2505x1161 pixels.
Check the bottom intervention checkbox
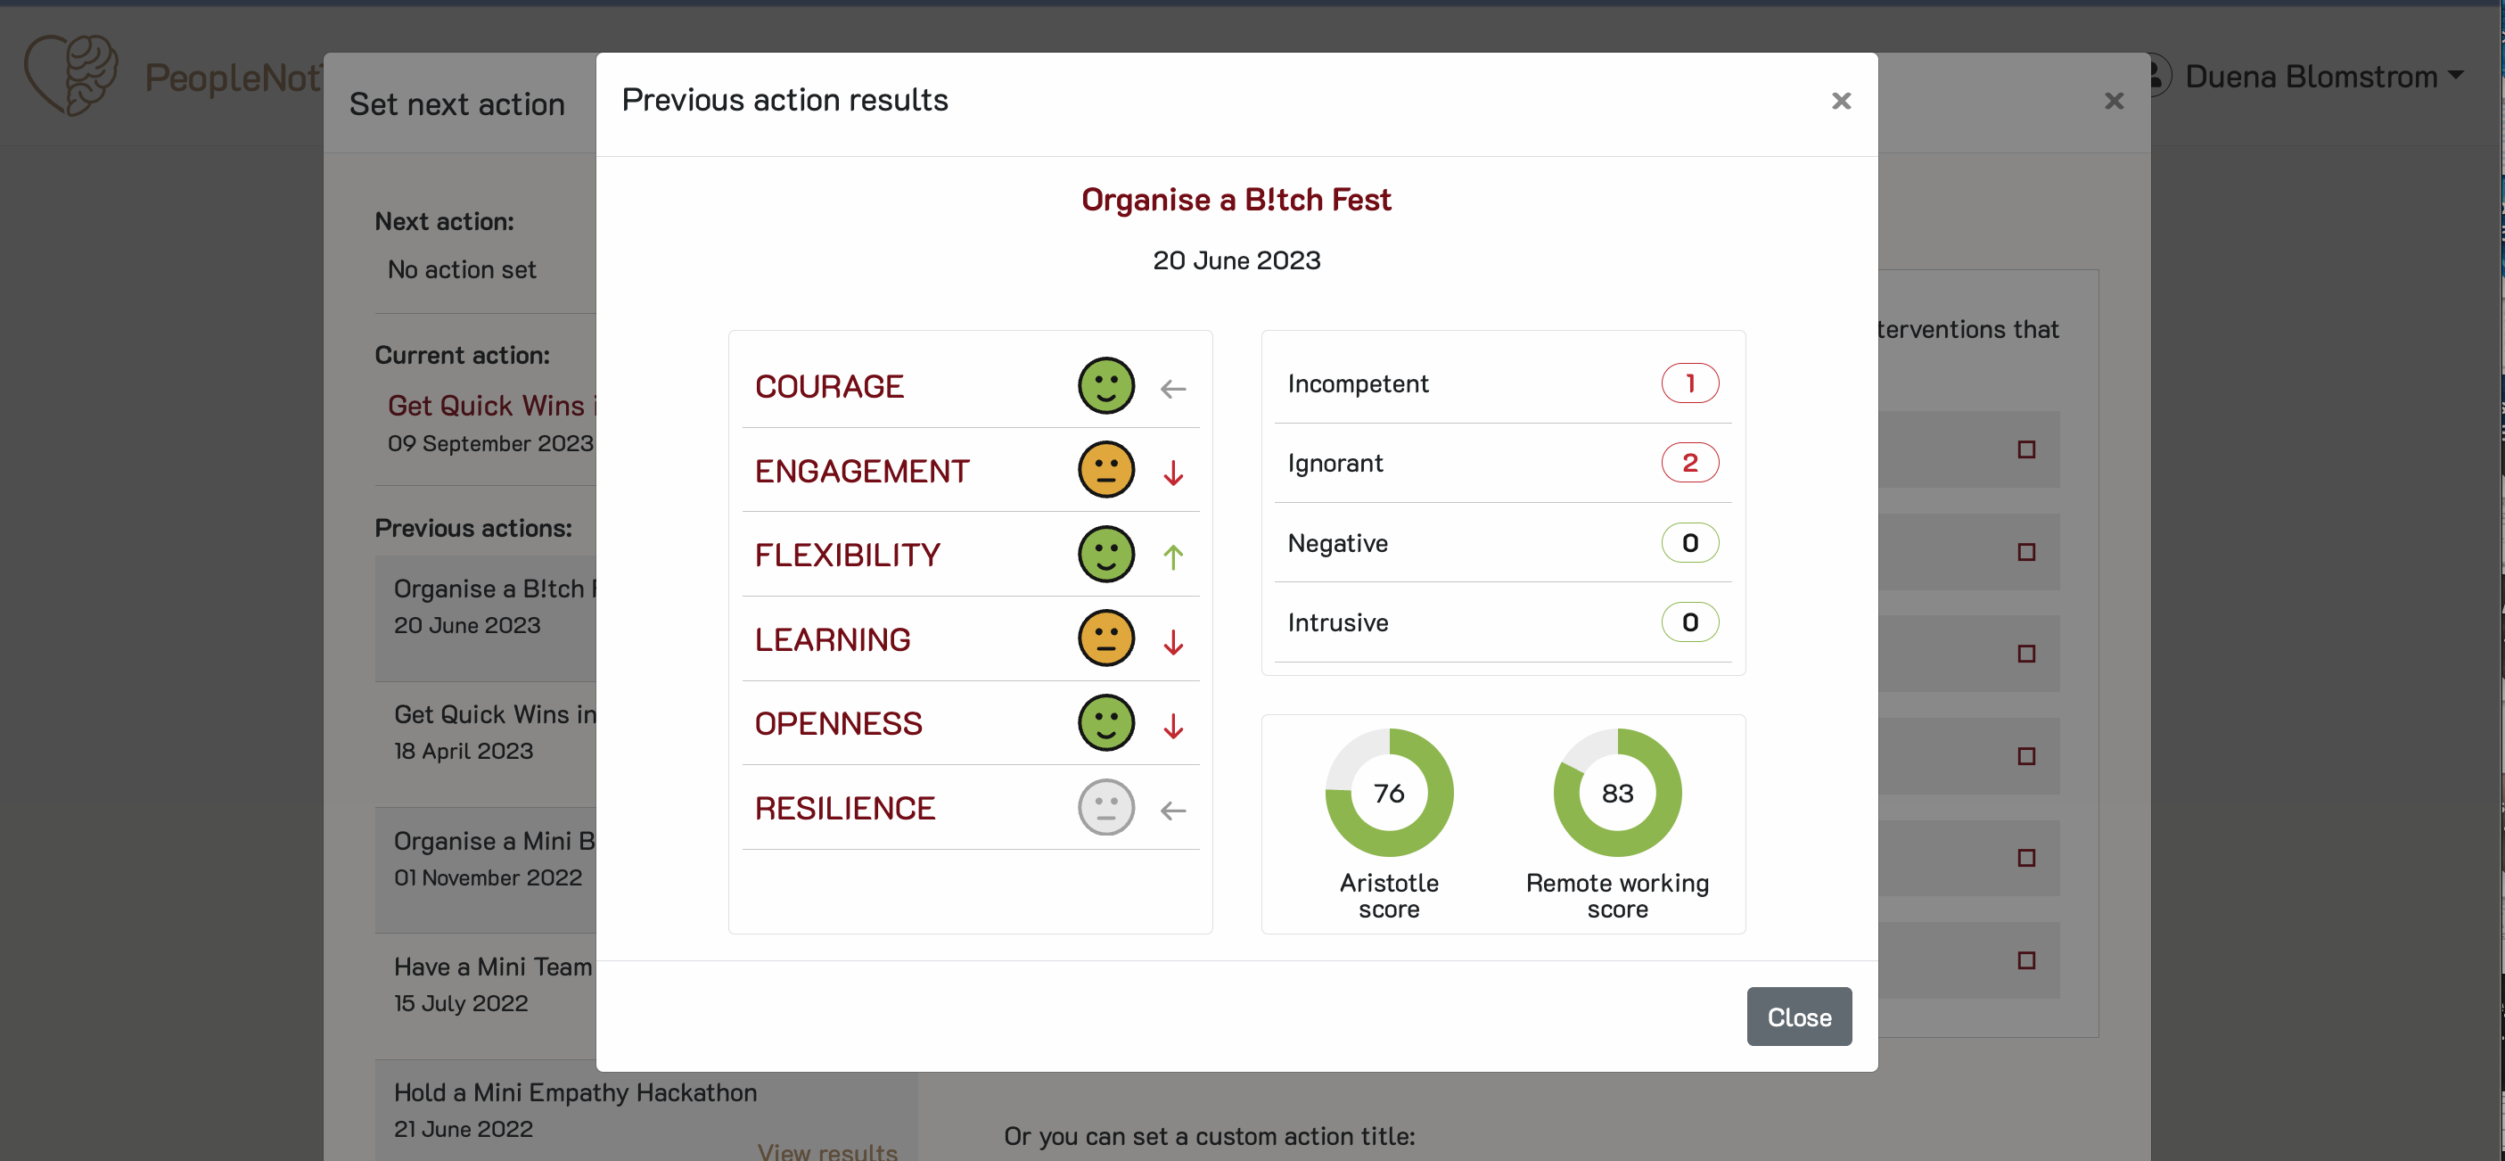coord(2026,960)
